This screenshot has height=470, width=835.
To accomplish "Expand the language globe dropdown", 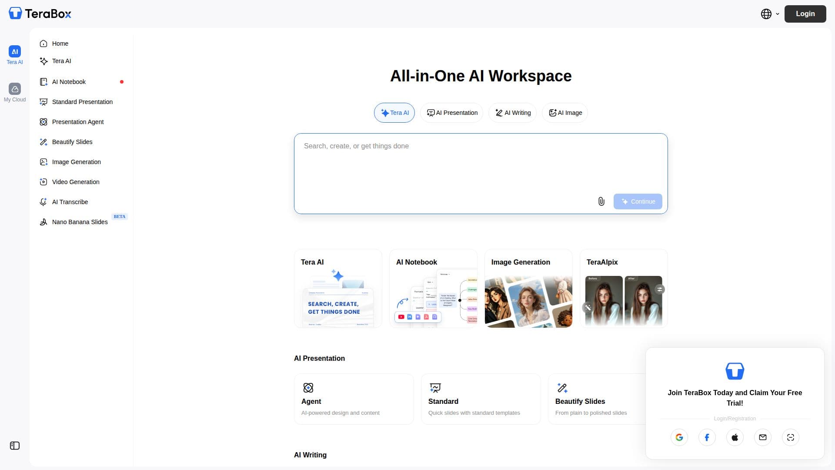I will coord(770,14).
